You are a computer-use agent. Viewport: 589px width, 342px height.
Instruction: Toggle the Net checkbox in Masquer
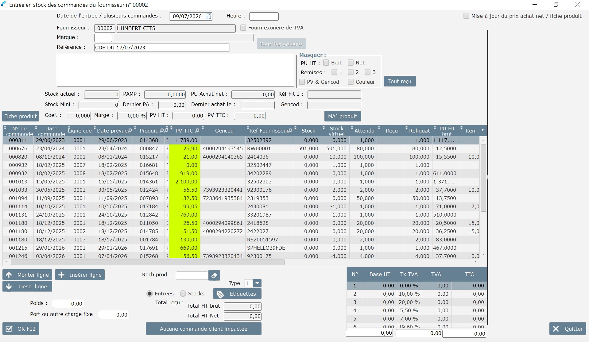pyautogui.click(x=351, y=63)
